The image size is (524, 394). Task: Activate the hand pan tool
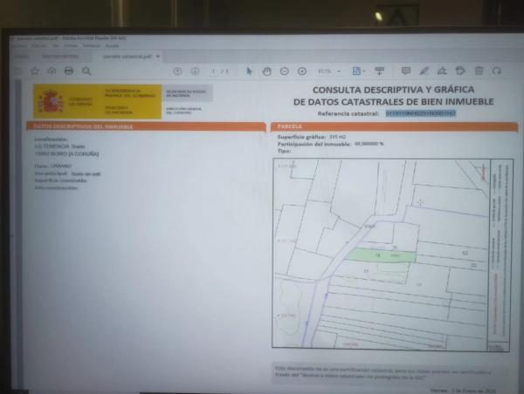(267, 71)
